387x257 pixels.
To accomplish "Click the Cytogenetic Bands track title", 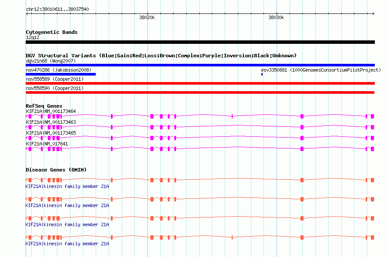I will (52, 32).
